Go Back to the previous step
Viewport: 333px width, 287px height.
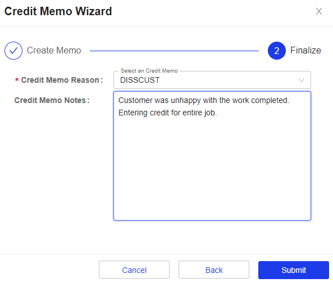214,270
